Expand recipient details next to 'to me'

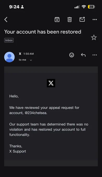point(31,60)
